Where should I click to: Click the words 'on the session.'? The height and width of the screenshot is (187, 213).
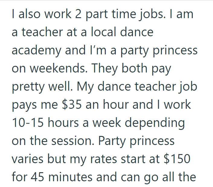coord(53,141)
